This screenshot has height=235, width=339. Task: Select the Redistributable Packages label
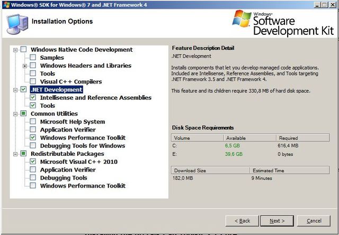[x=67, y=154]
